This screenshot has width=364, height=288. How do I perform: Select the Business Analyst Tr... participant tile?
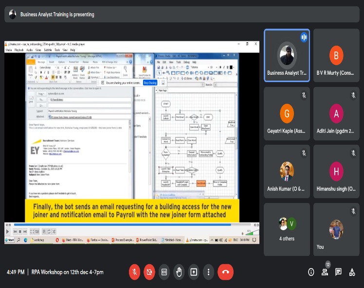287,55
